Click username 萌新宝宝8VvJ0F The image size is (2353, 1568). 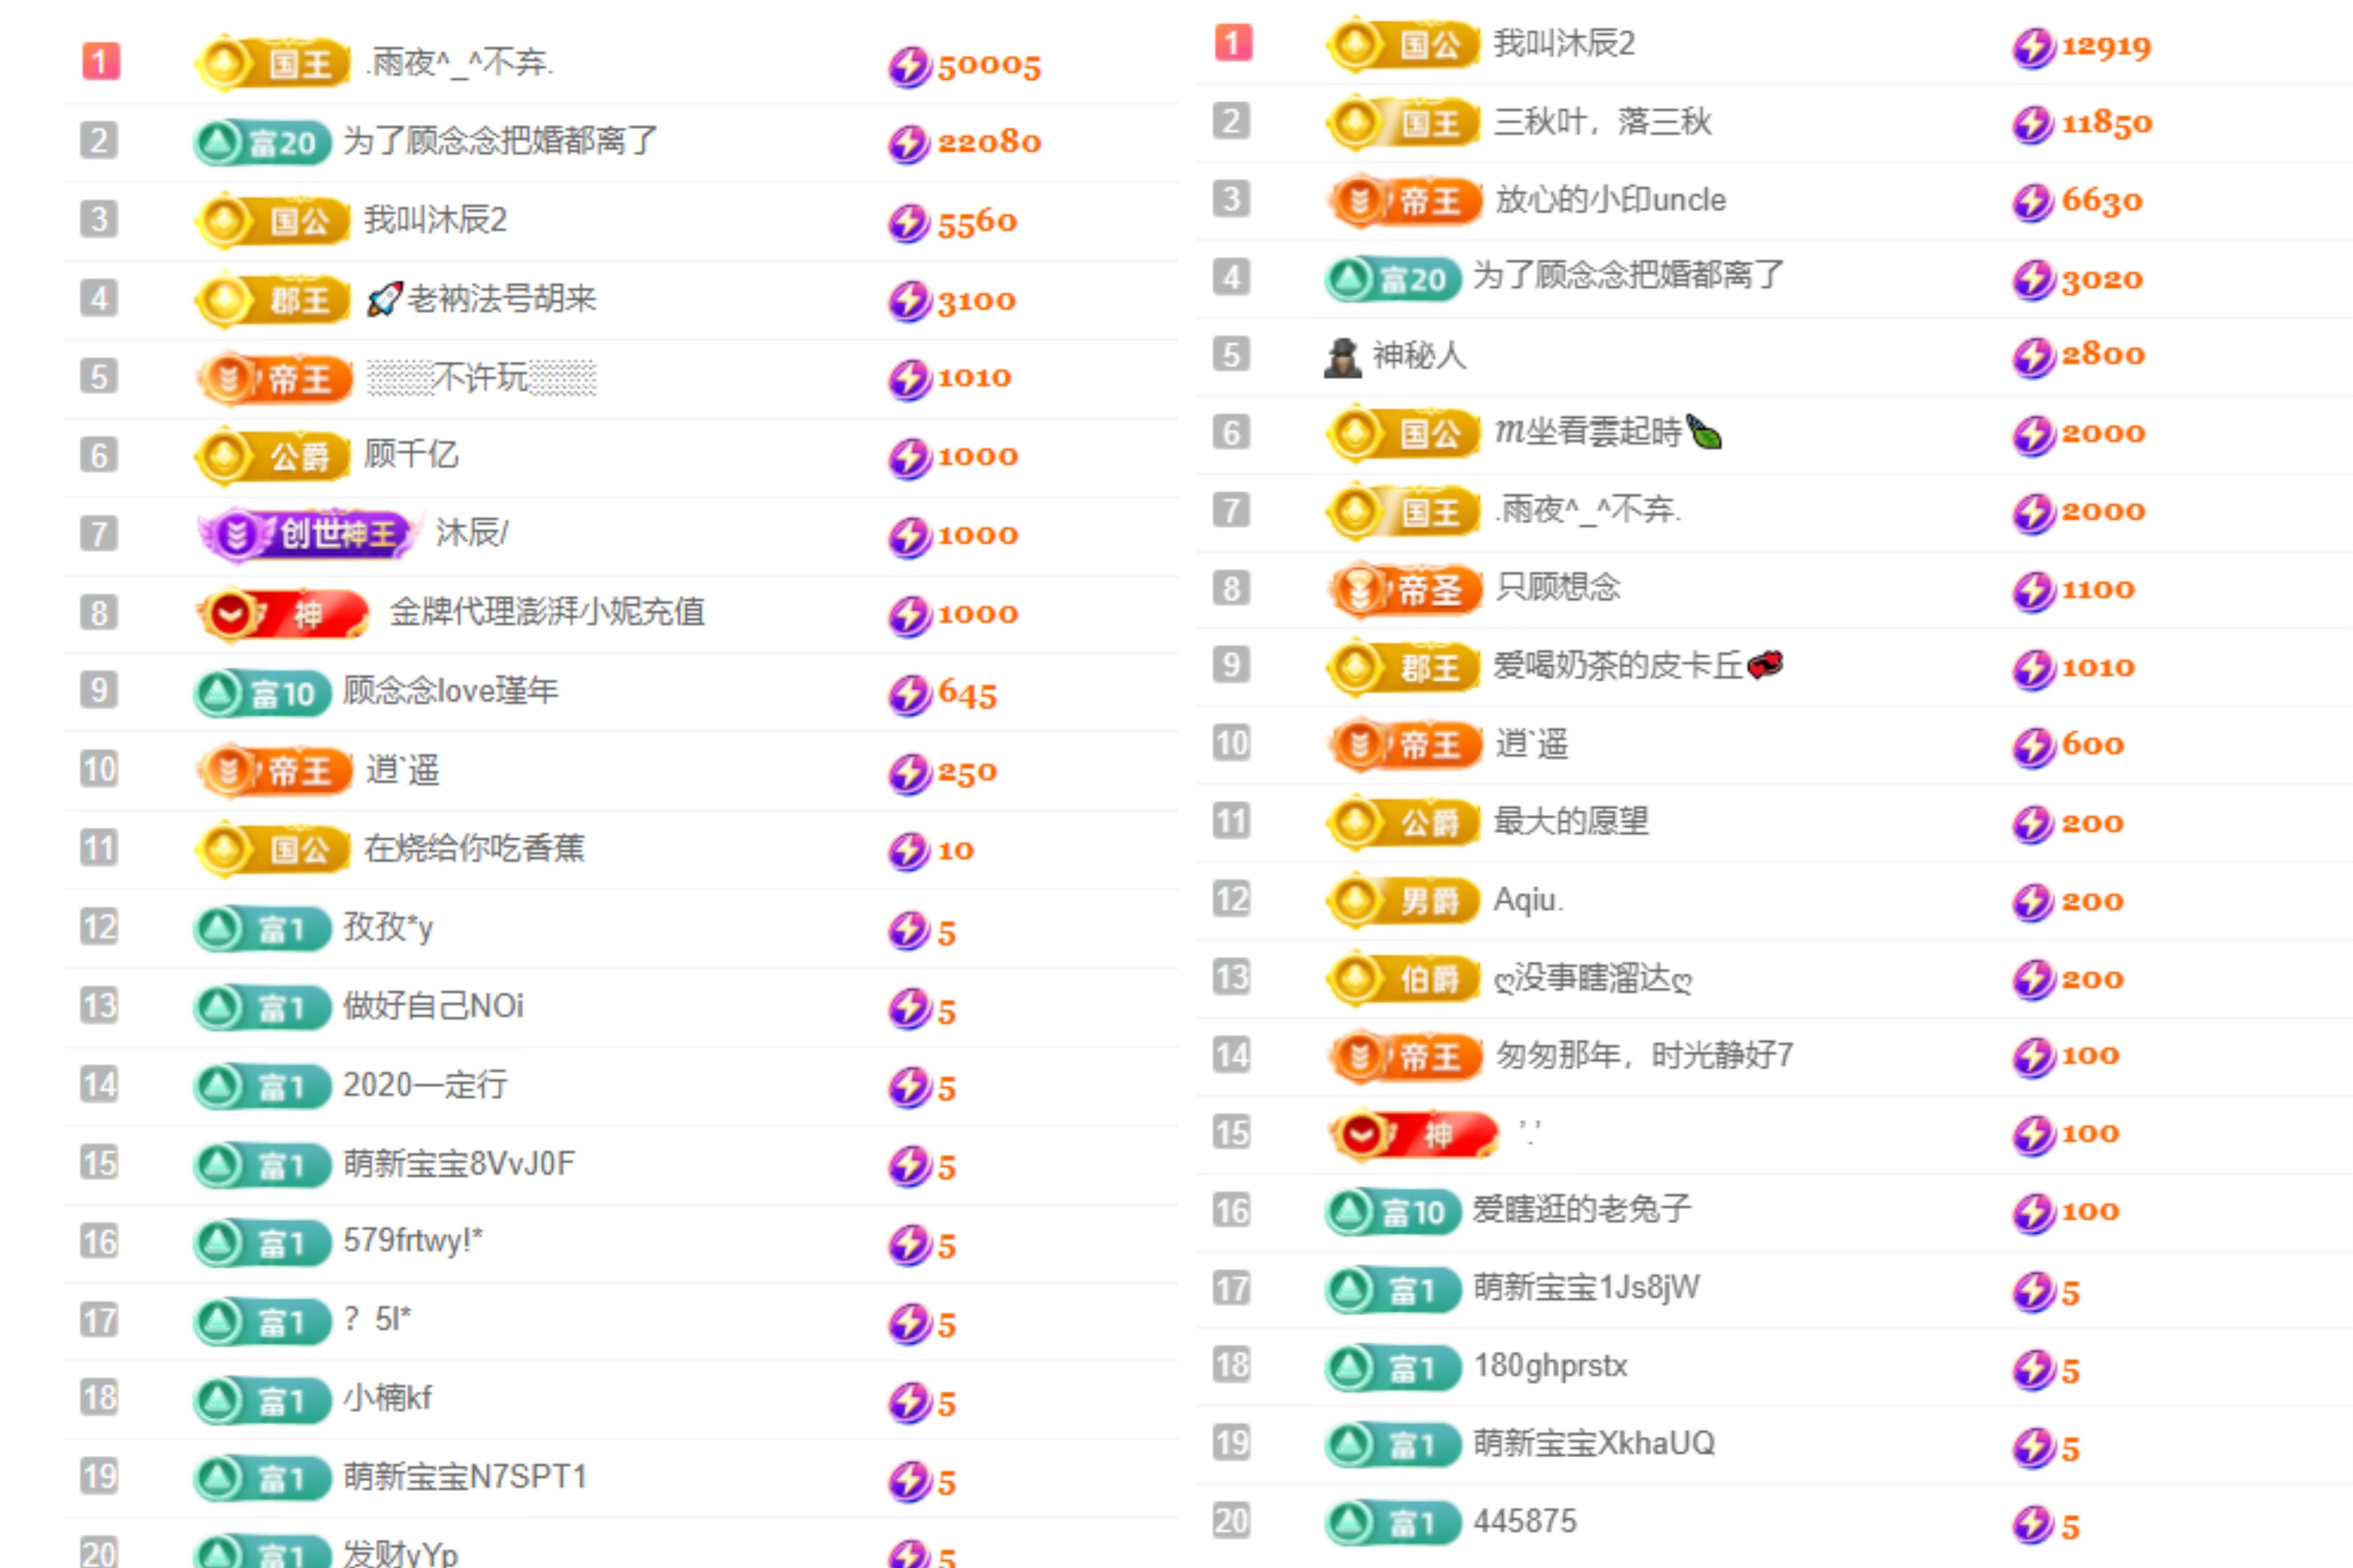point(458,1163)
